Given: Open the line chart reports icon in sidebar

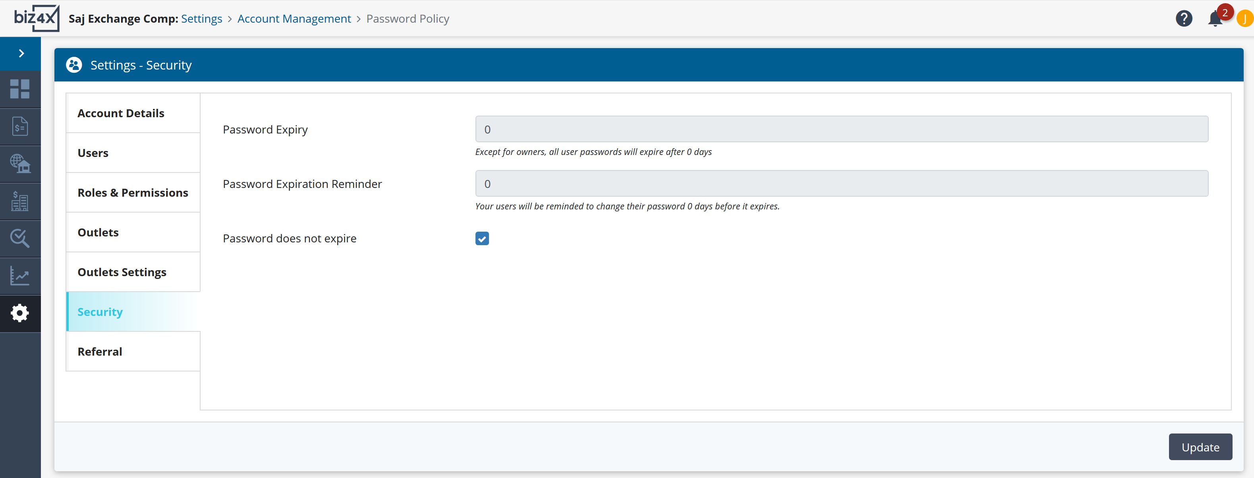Looking at the screenshot, I should 20,276.
